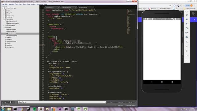Screen dimensions: 197x111
Task: Open the Goto menu
Action: click(24, 4)
